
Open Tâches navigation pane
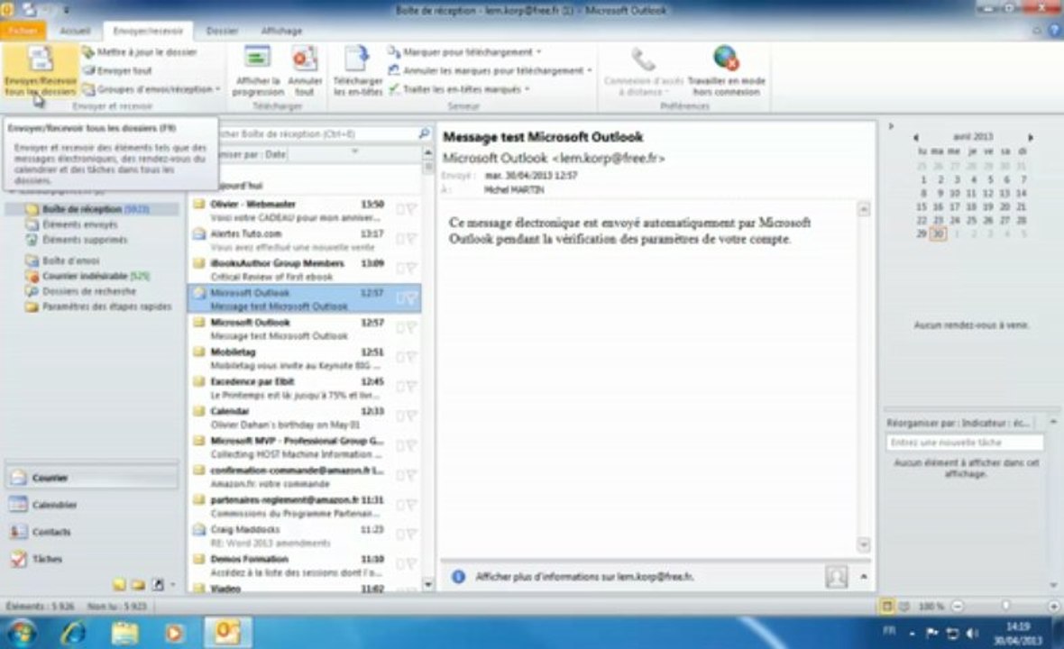click(x=92, y=559)
